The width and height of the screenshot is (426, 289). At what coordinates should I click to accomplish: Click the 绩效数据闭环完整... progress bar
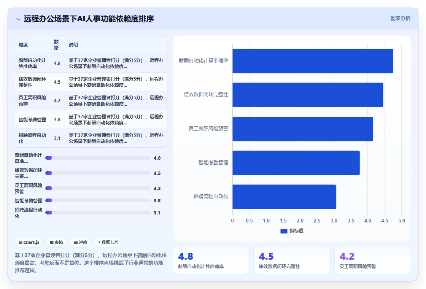98,173
